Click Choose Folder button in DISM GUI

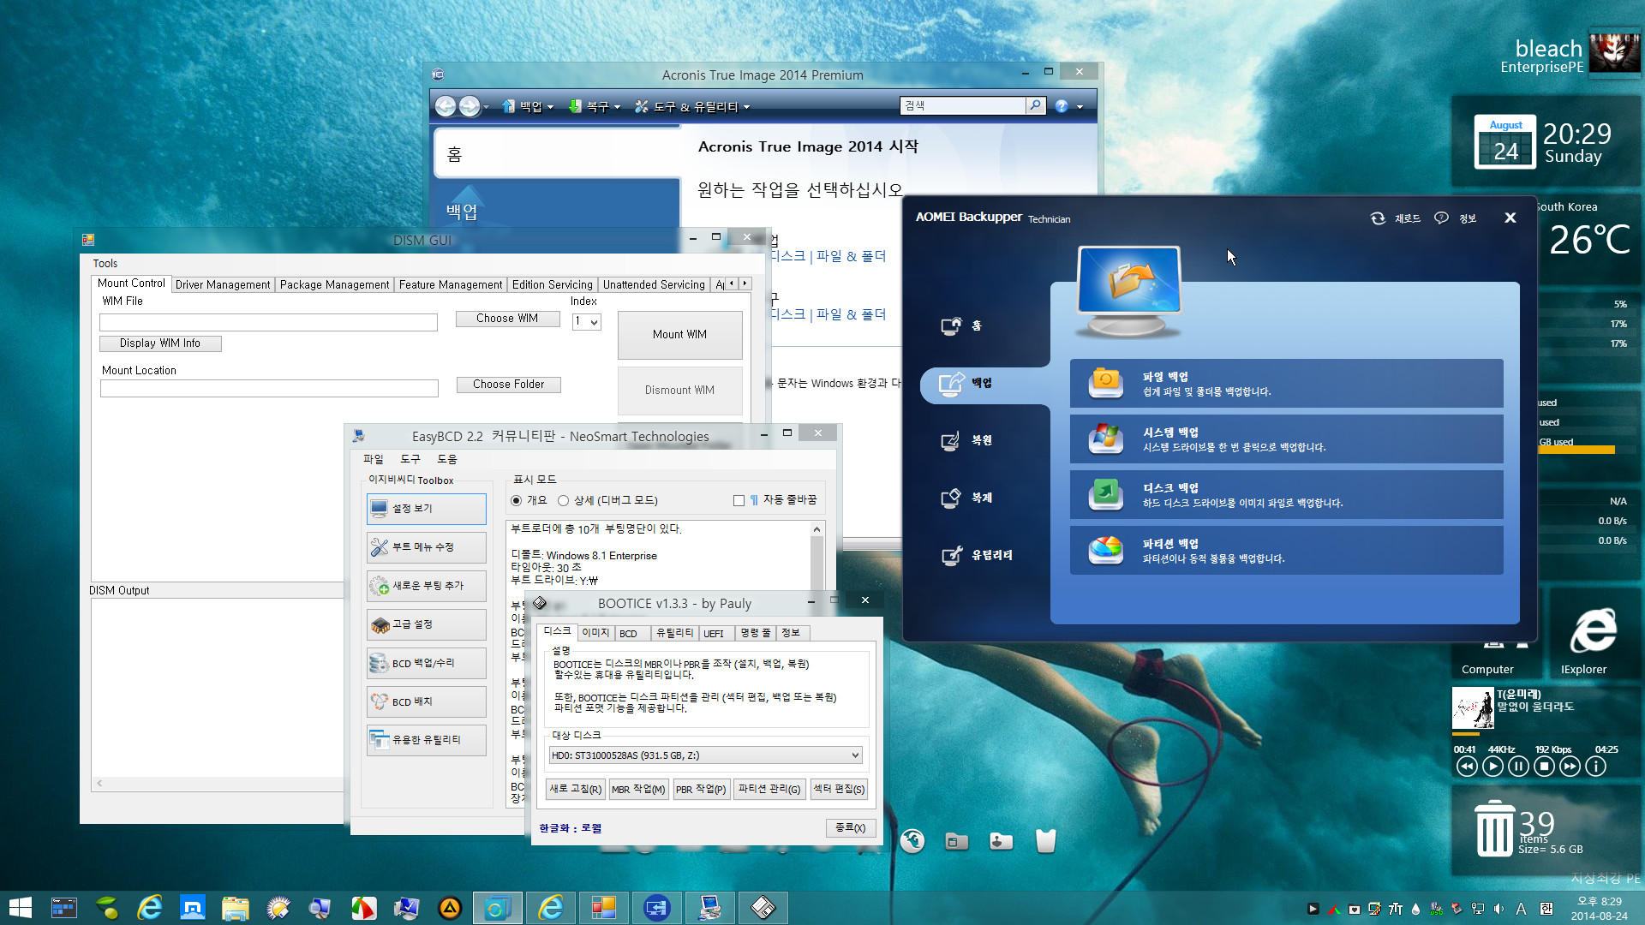[x=508, y=385]
